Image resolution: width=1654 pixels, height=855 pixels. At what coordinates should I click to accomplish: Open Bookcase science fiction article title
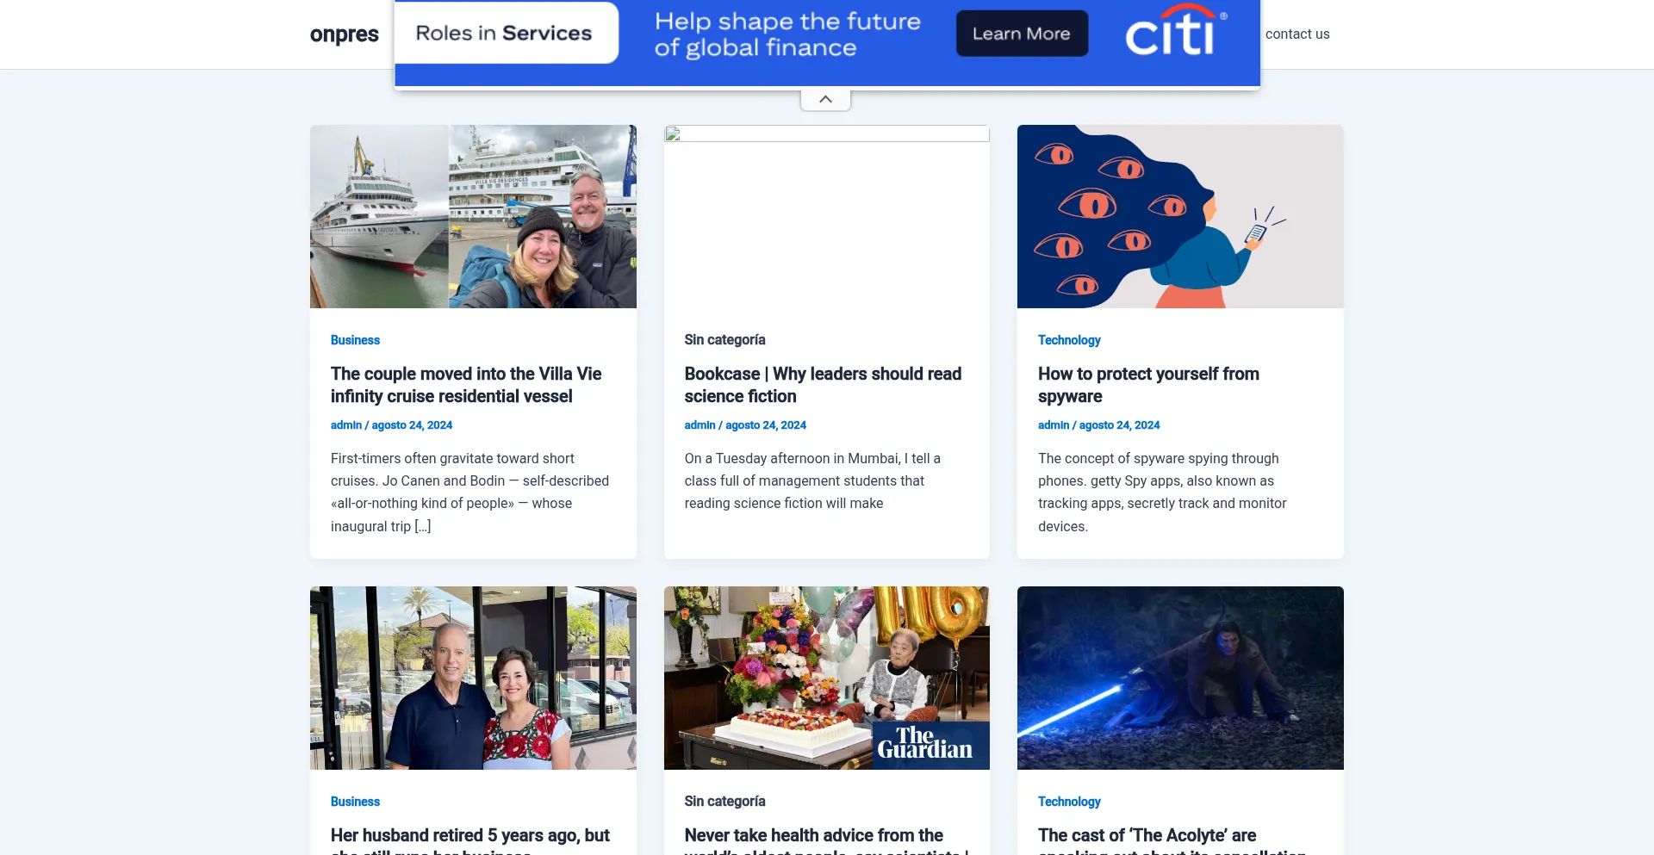pos(823,385)
